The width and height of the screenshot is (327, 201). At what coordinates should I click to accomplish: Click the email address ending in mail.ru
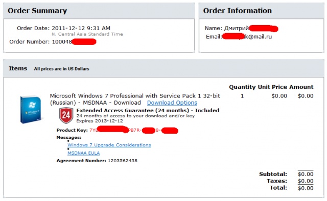247,37
